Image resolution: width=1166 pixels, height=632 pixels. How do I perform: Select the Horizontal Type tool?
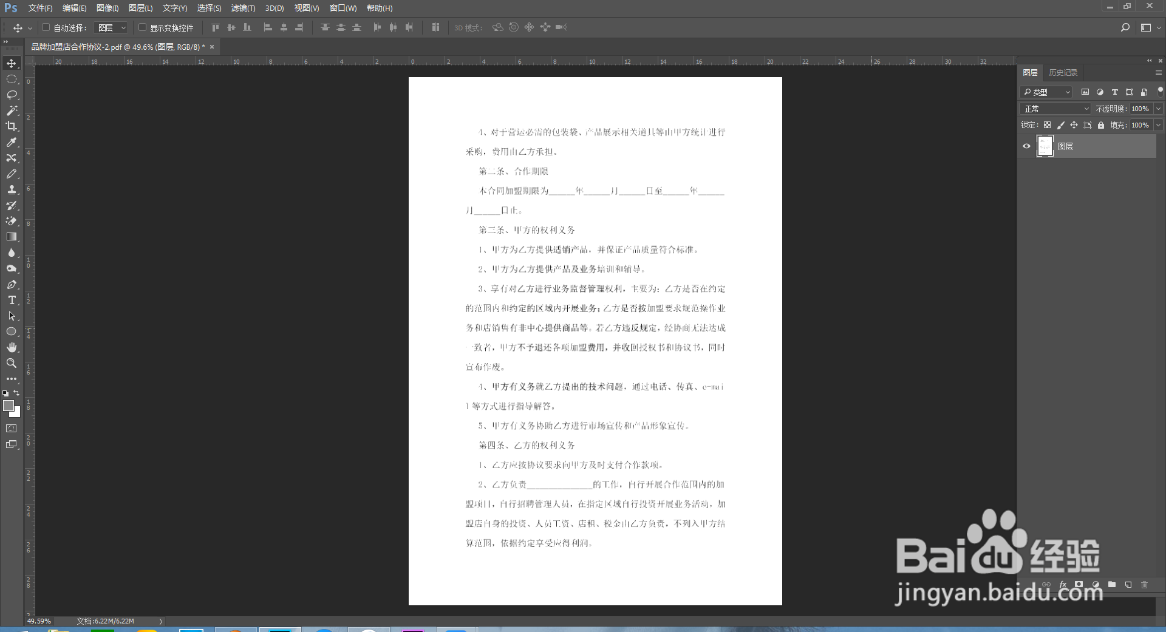pos(11,300)
